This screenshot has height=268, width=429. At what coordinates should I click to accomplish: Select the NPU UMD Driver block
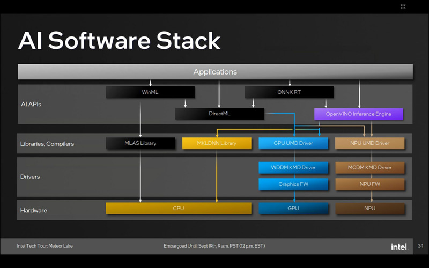pos(369,143)
